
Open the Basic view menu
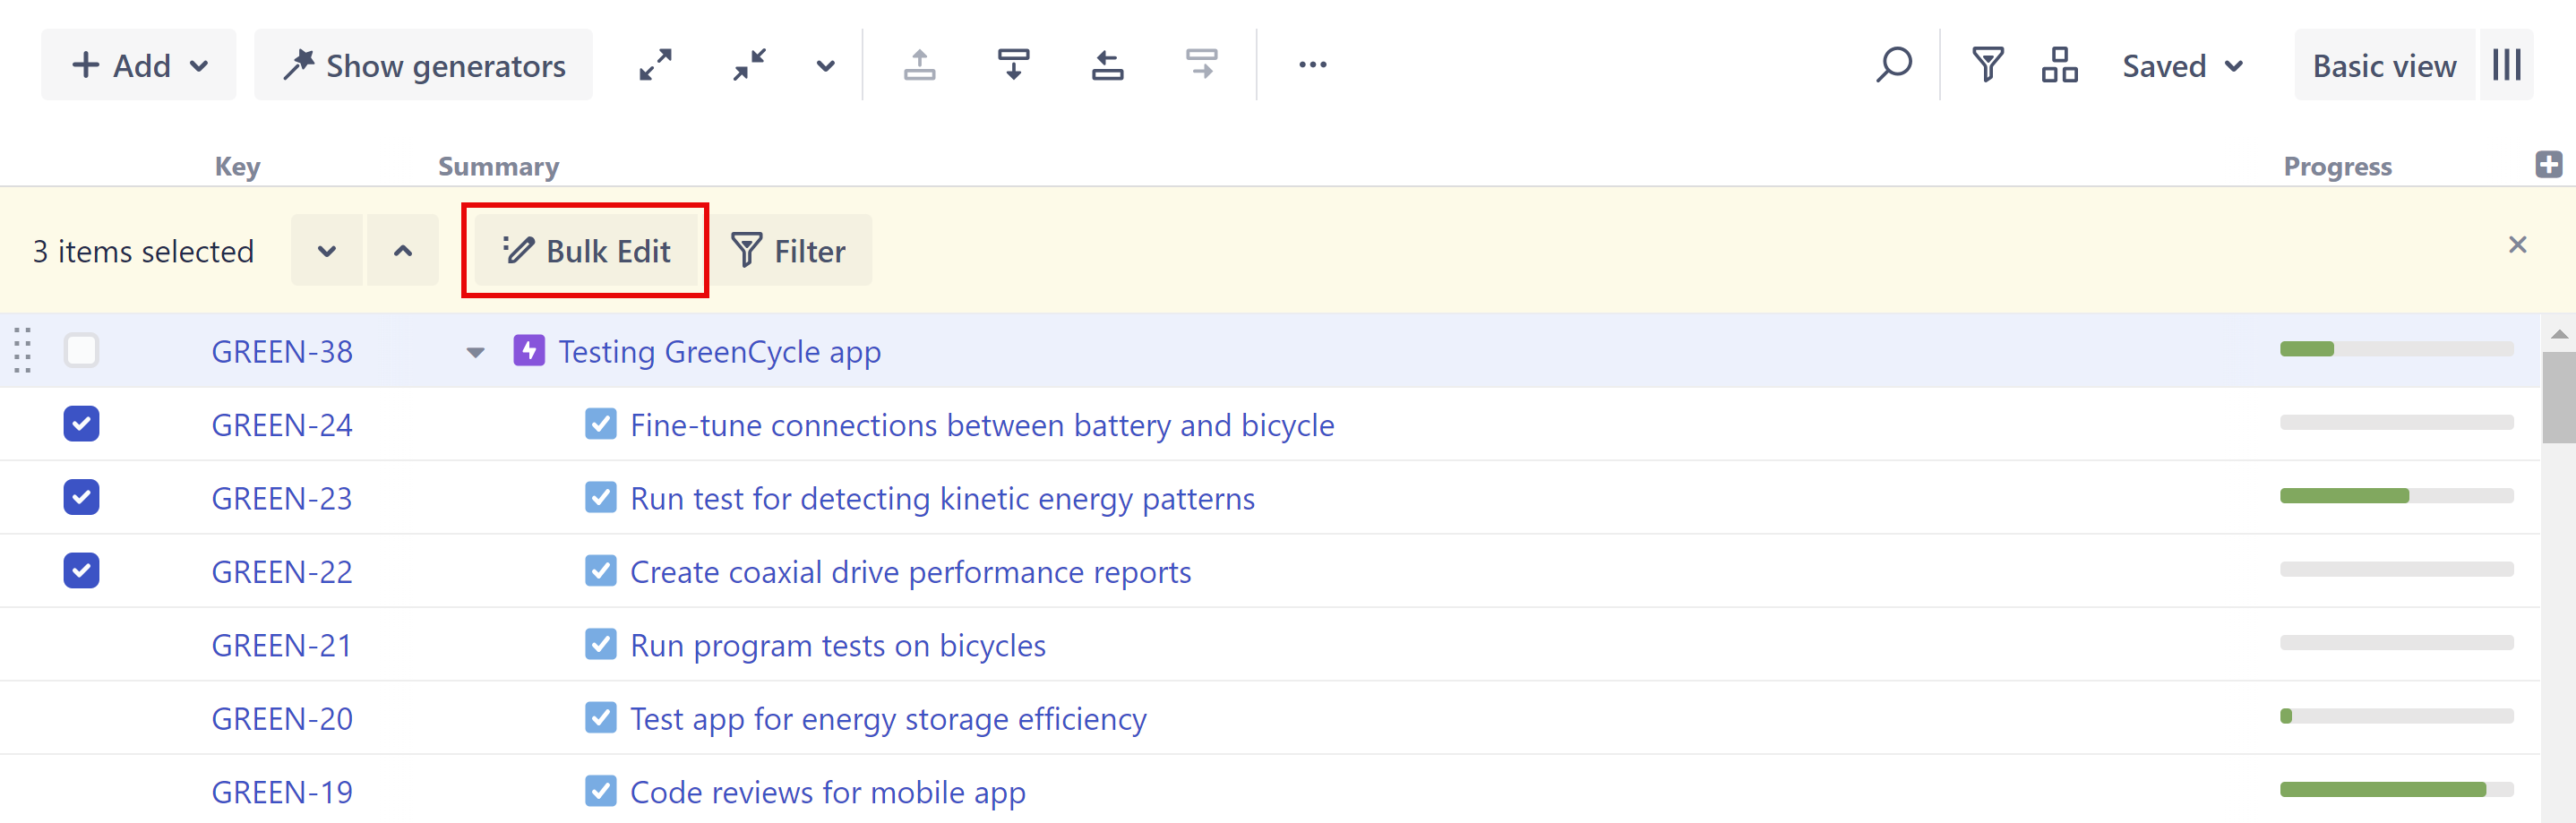pyautogui.click(x=2383, y=65)
